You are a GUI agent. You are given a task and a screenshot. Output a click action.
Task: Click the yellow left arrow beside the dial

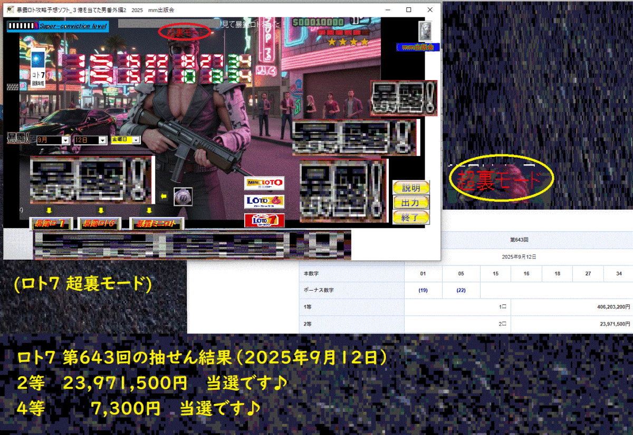click(x=164, y=196)
